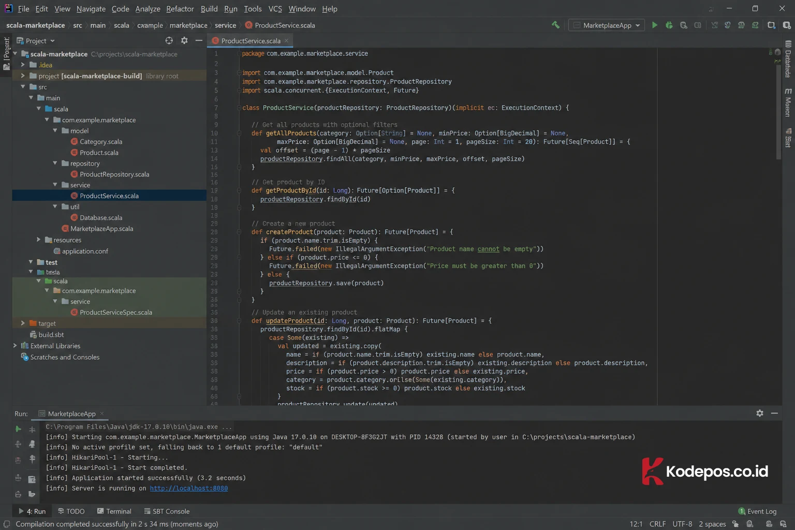Click the green Run MarketplaceApp button
Image resolution: width=795 pixels, height=530 pixels.
click(655, 25)
